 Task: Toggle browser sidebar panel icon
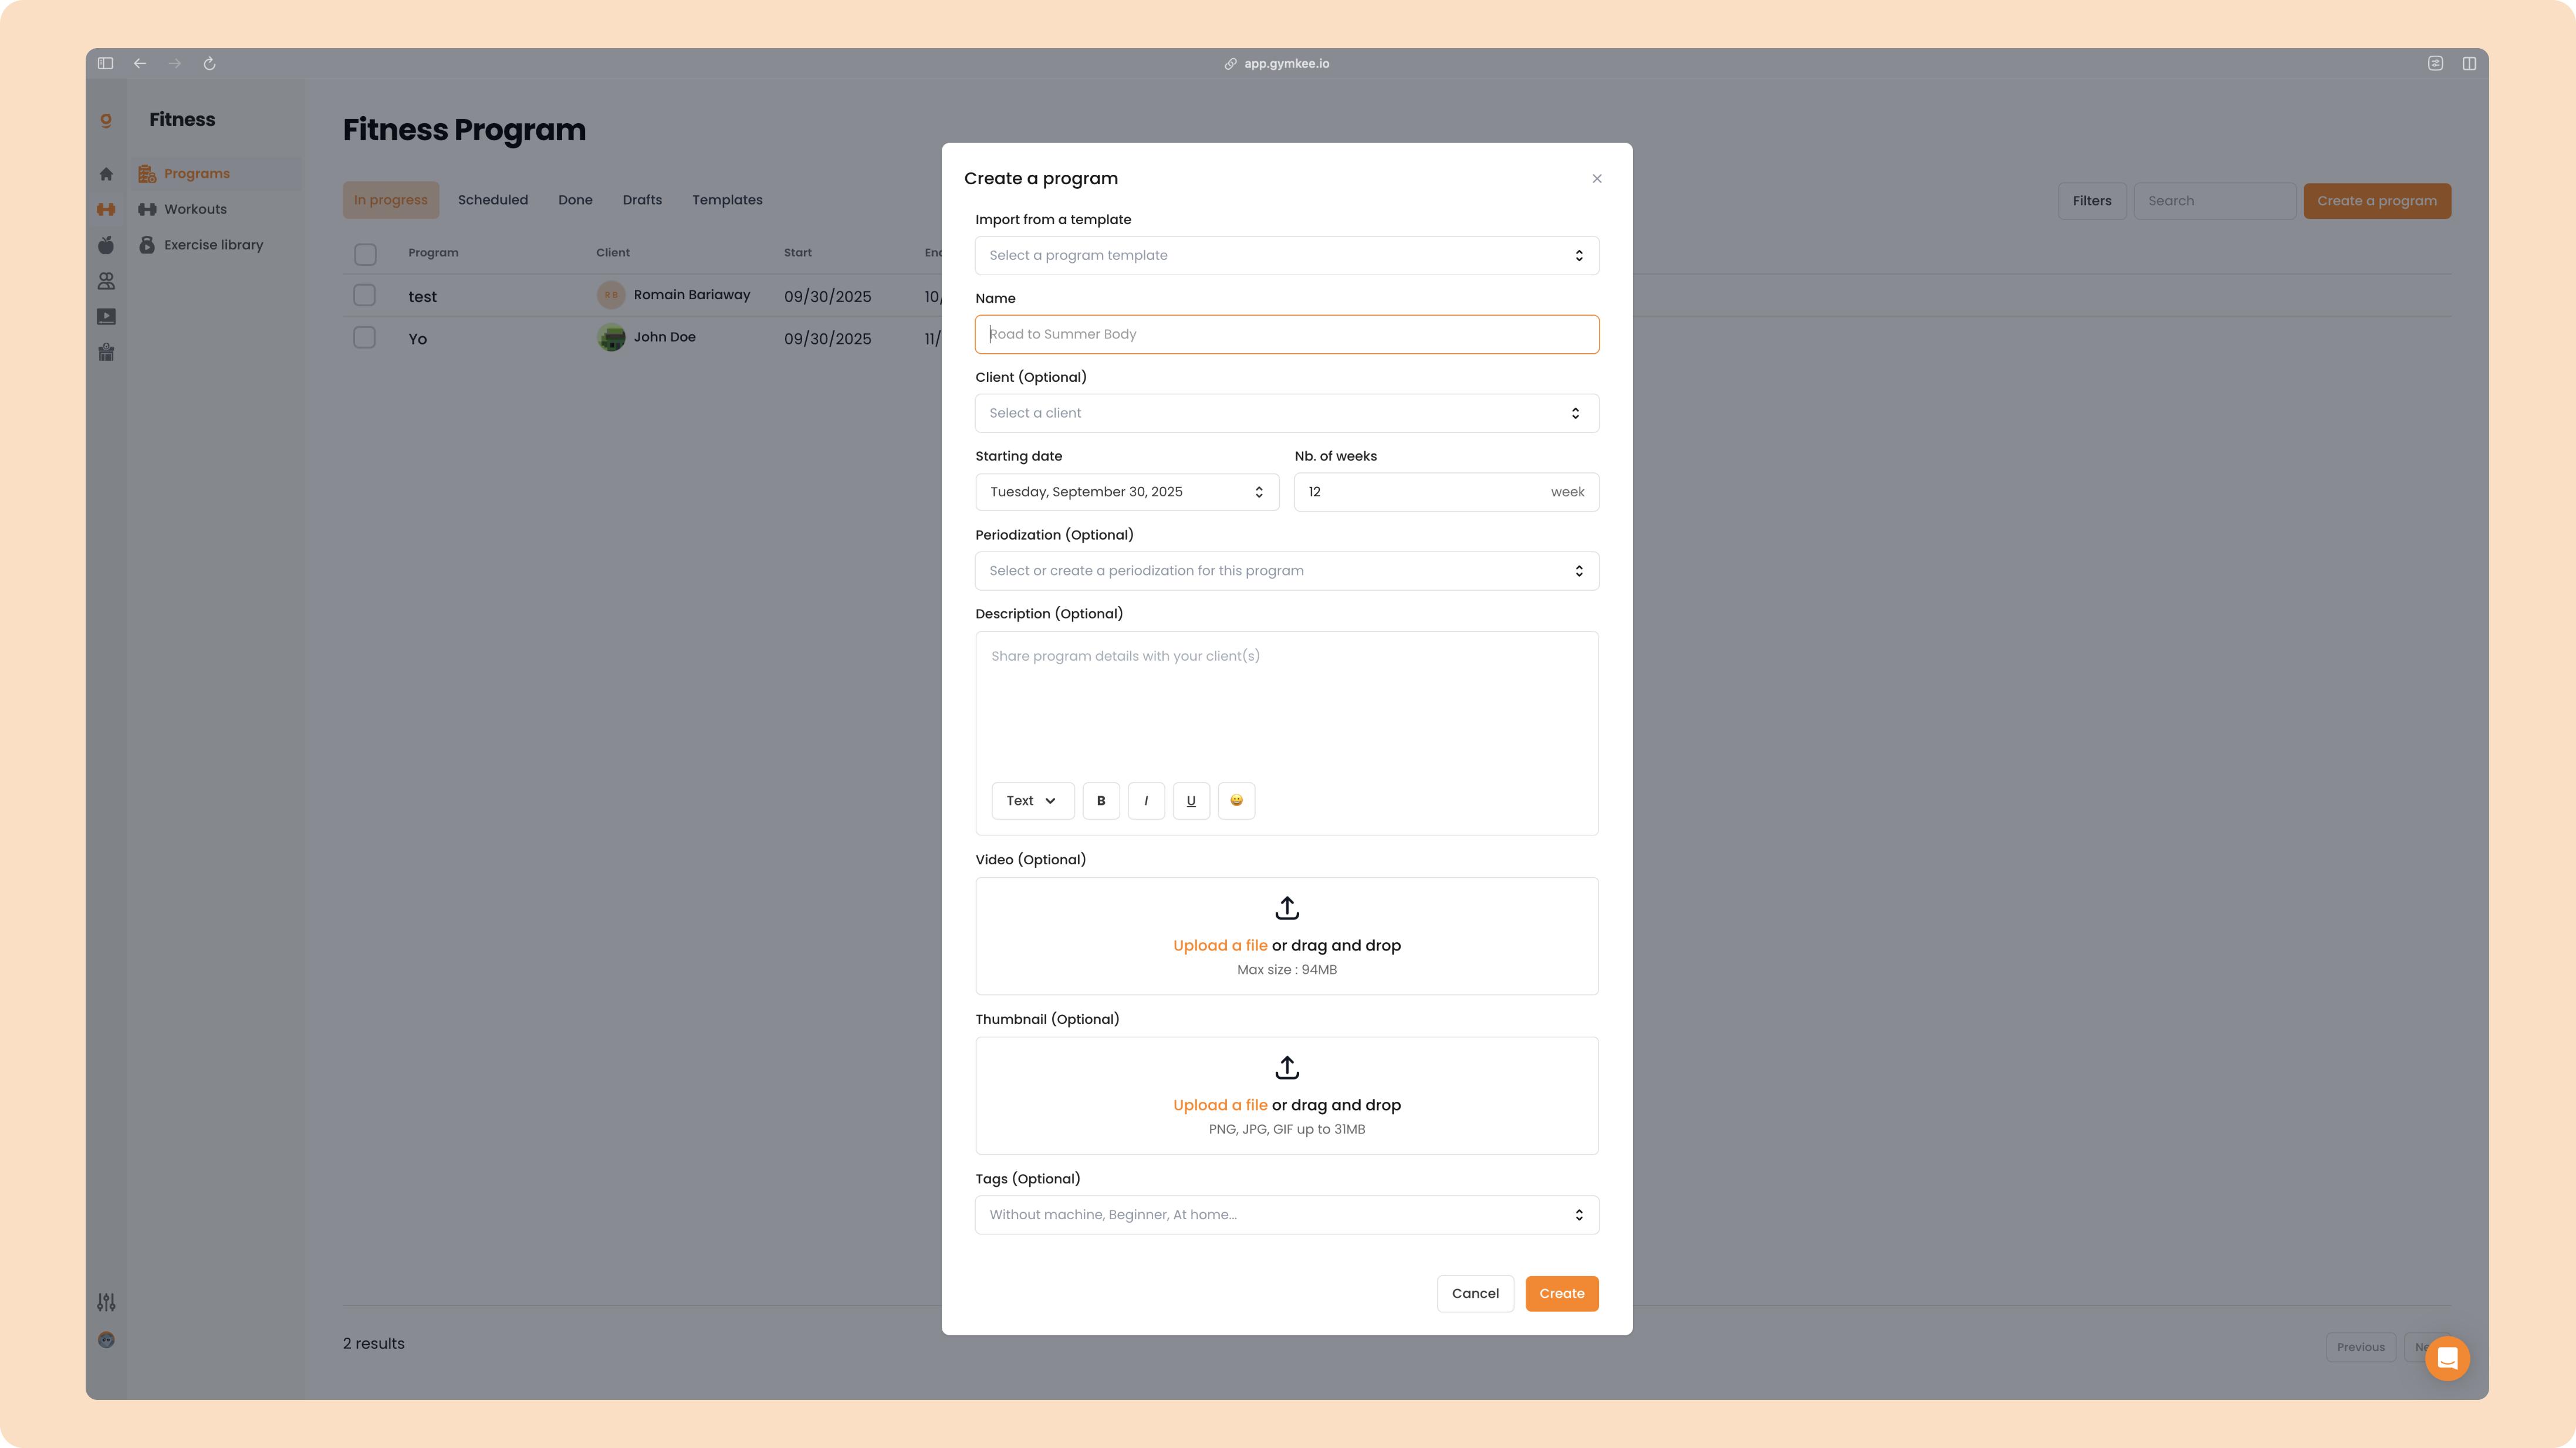(x=105, y=63)
